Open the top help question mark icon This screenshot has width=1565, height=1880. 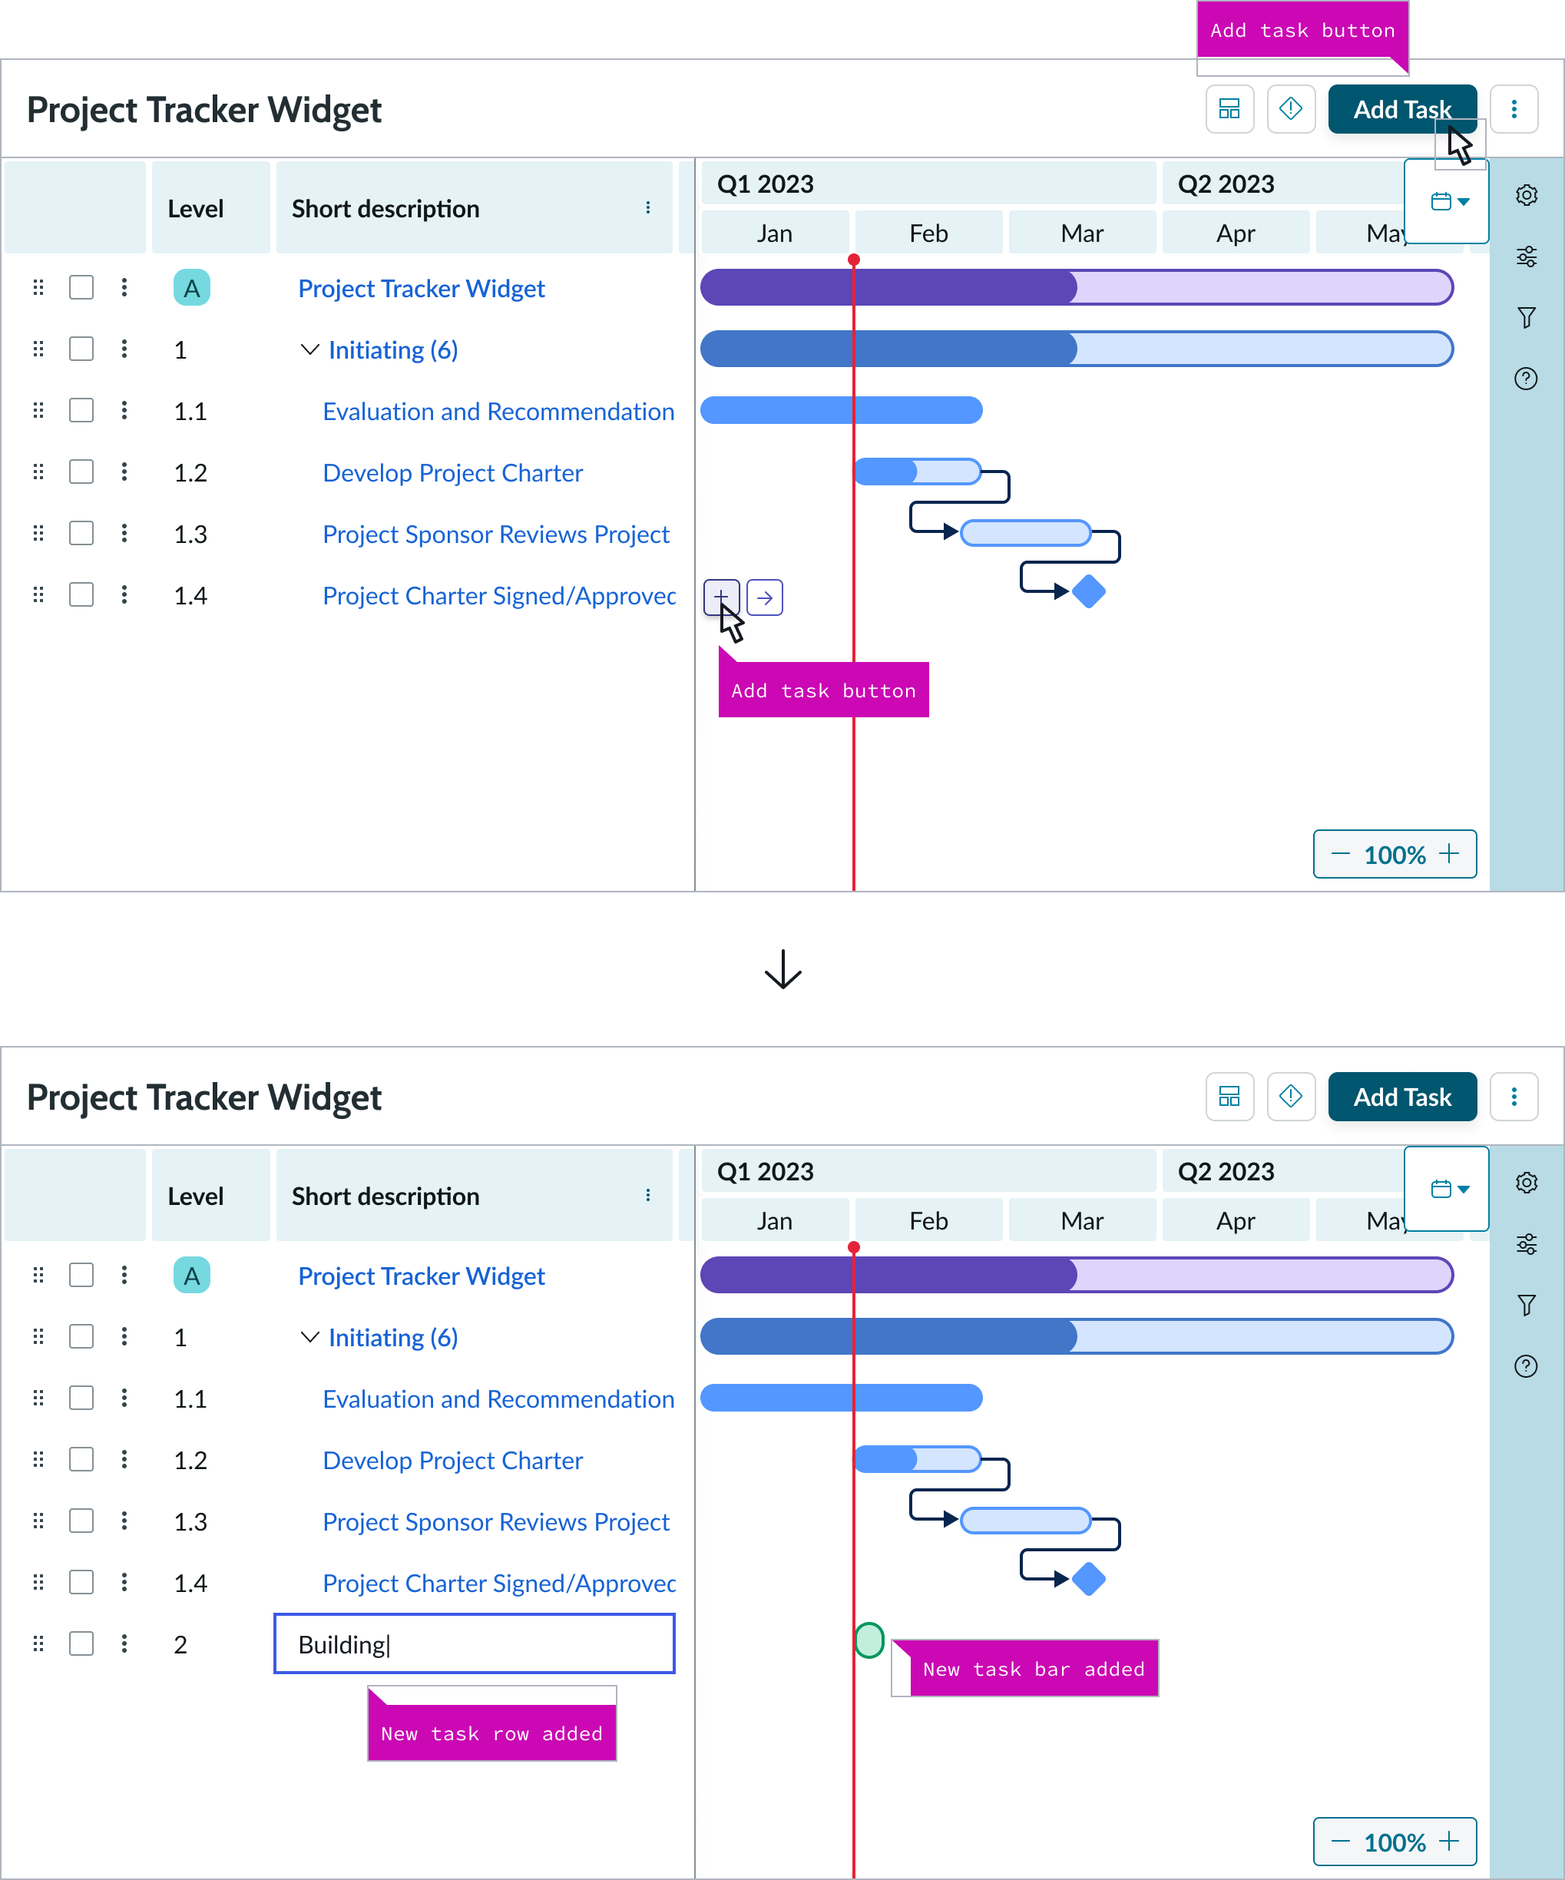1527,379
